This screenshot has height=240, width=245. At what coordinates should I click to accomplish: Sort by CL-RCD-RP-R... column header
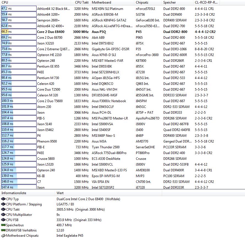click(207, 2)
